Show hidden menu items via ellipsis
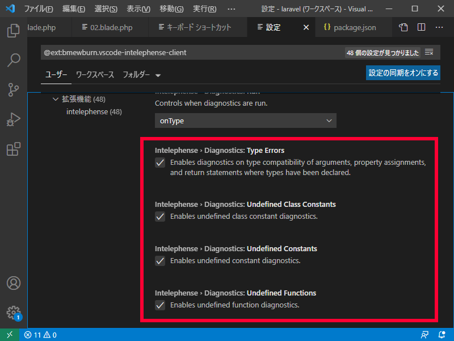454x341 pixels. 232,9
